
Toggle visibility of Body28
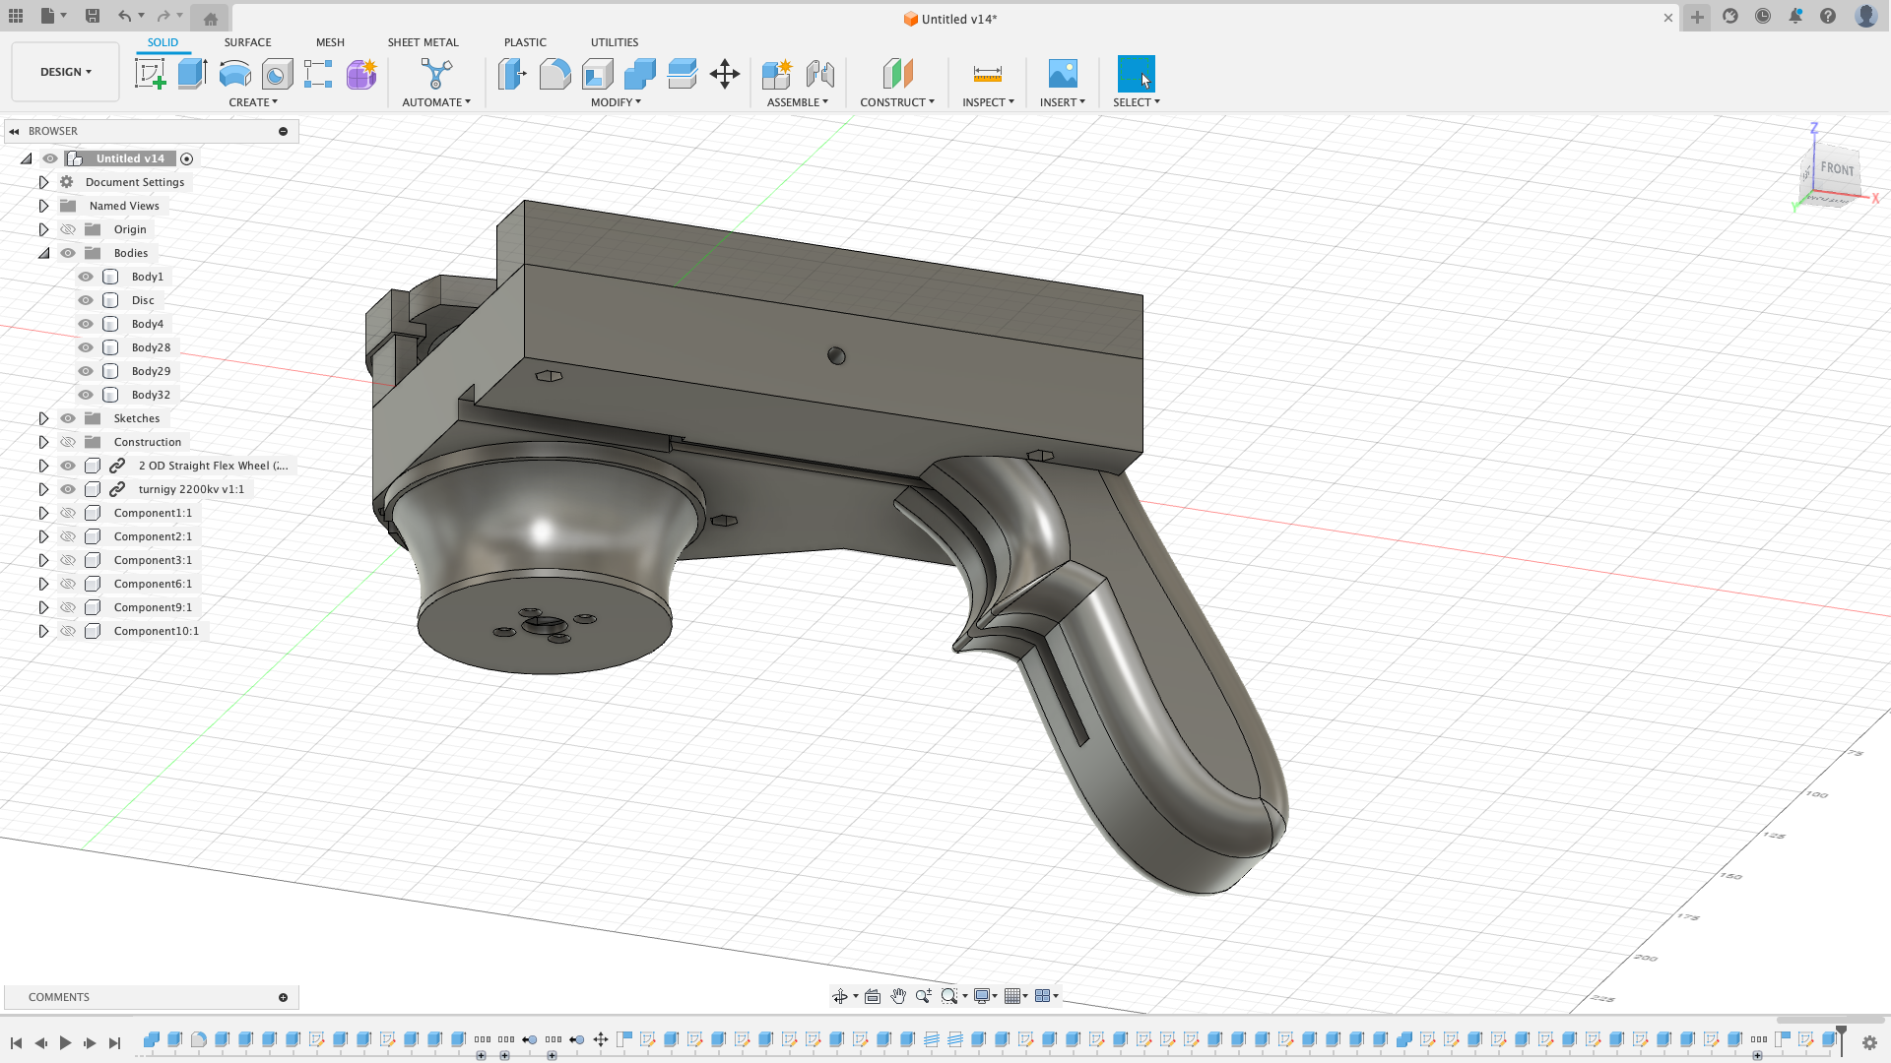click(x=86, y=346)
